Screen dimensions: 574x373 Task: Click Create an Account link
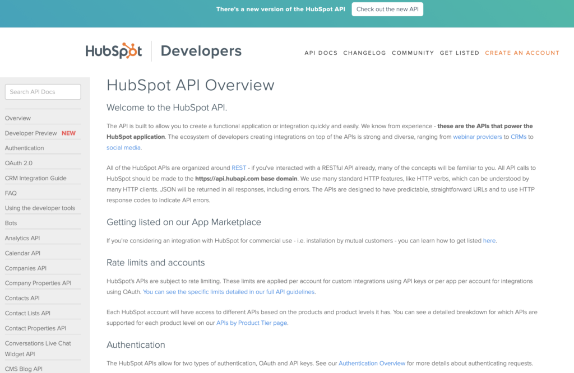[x=522, y=53]
